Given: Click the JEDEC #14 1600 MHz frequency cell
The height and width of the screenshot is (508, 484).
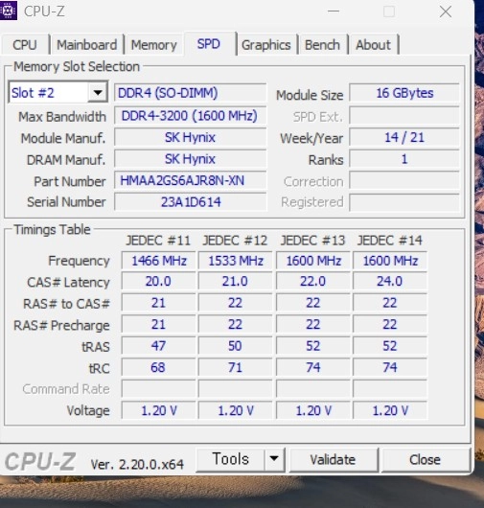Looking at the screenshot, I should (x=390, y=261).
